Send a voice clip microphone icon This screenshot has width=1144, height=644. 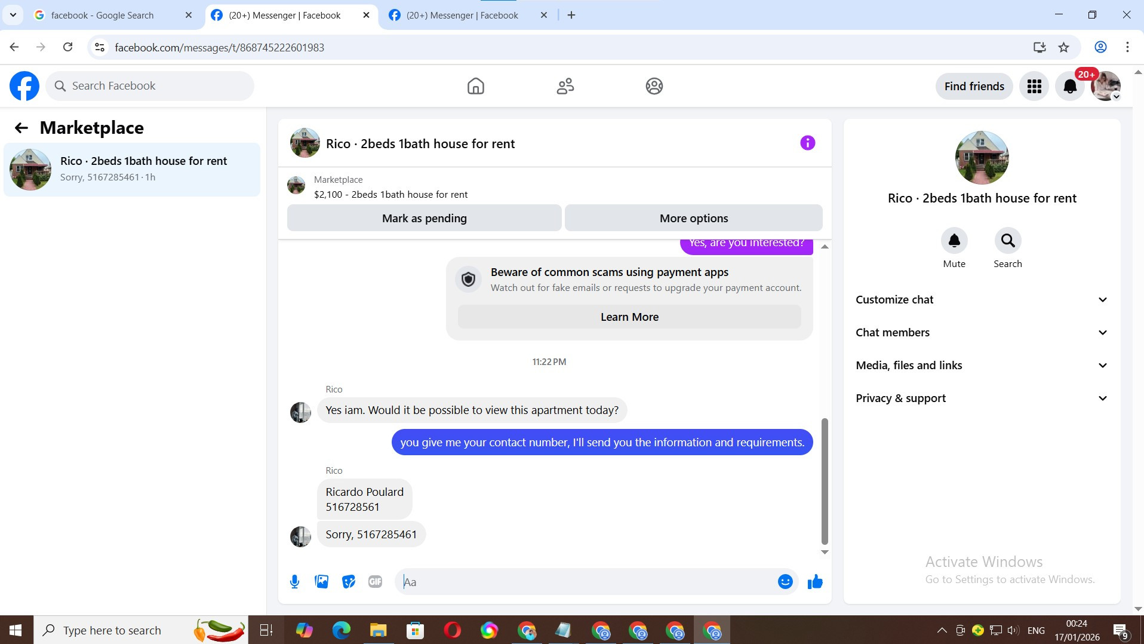point(294,582)
